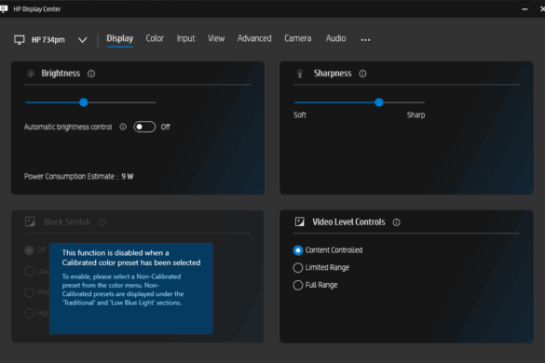This screenshot has height=363, width=545.
Task: Go to the View tab
Action: coord(216,38)
